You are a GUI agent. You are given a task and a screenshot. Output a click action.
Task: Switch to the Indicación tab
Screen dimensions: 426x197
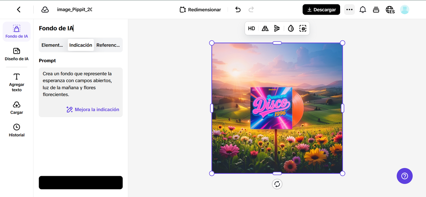point(81,45)
